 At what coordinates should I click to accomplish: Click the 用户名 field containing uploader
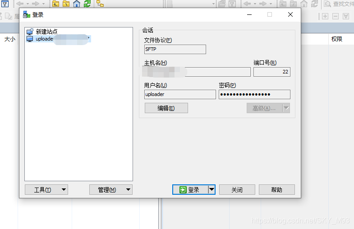tap(180, 94)
